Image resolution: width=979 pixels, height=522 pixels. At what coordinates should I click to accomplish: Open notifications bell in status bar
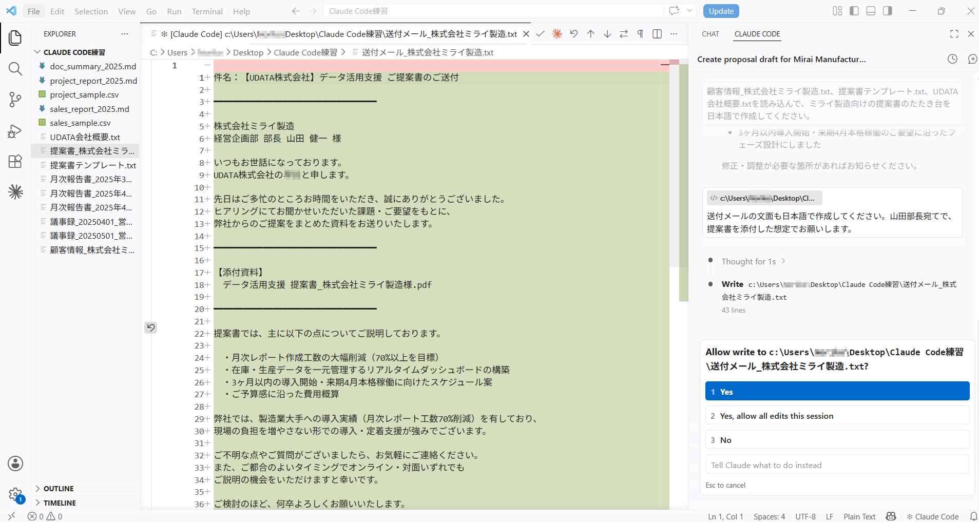tap(973, 516)
